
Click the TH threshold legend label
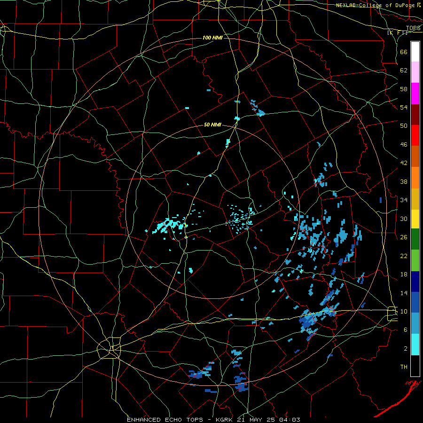pyautogui.click(x=404, y=367)
